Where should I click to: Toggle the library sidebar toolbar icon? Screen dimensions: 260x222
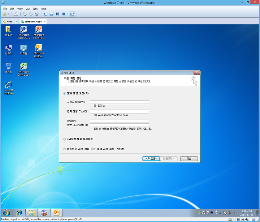coord(45,14)
